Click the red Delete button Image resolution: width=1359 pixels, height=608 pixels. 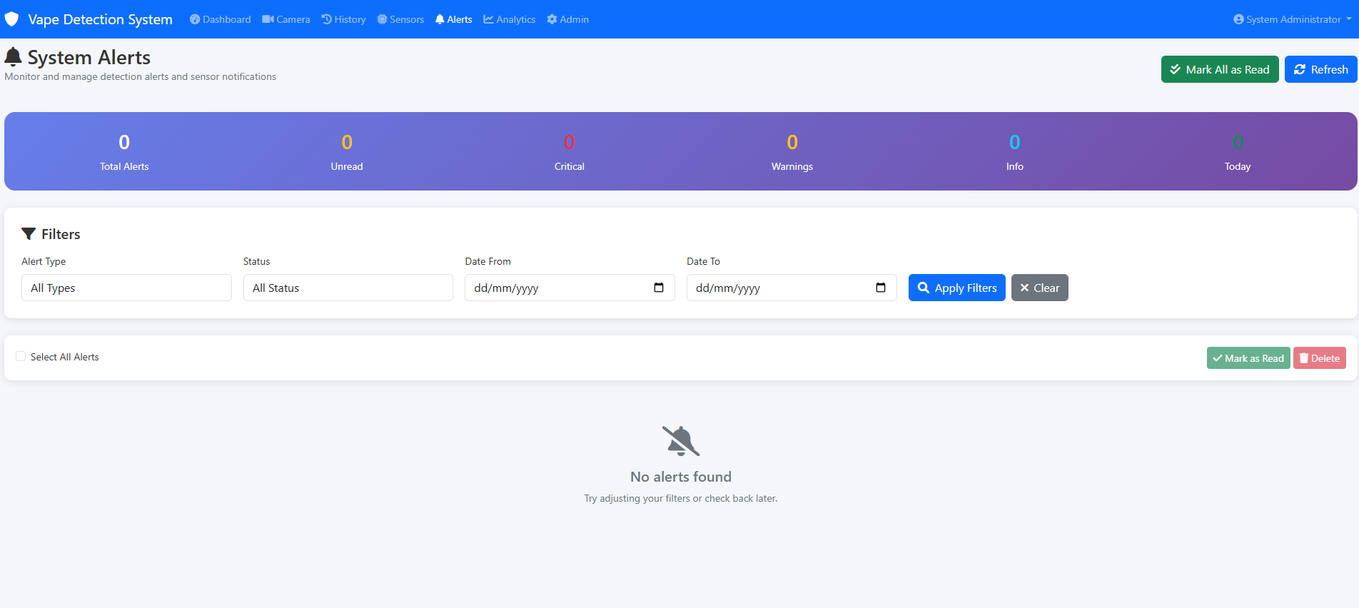click(x=1319, y=358)
